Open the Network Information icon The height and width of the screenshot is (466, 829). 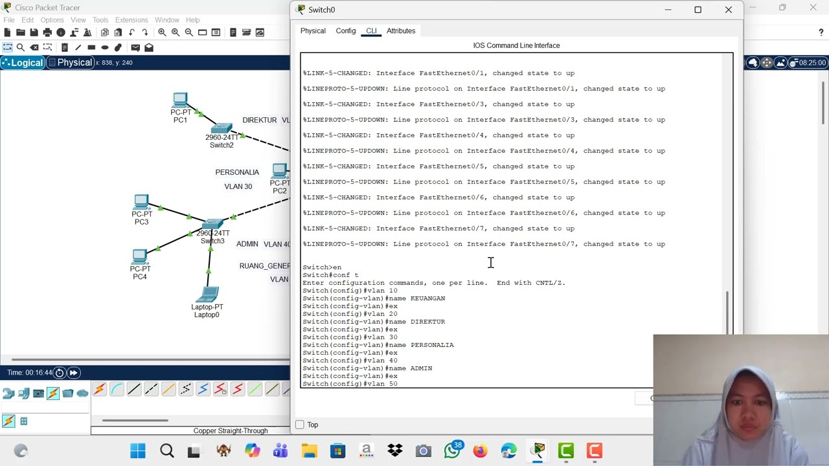[61, 32]
